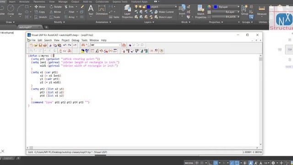Expand the Properties panel
The image size is (293, 165).
[x=216, y=22]
